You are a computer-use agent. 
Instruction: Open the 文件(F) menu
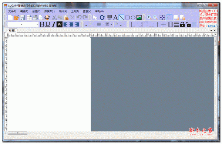pyautogui.click(x=12, y=11)
